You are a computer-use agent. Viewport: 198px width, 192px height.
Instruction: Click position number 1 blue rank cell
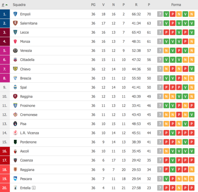point(5,14)
